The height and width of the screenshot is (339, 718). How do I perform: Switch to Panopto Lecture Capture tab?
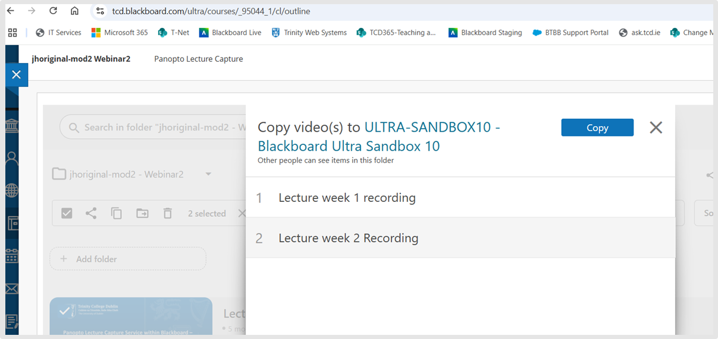pyautogui.click(x=198, y=59)
